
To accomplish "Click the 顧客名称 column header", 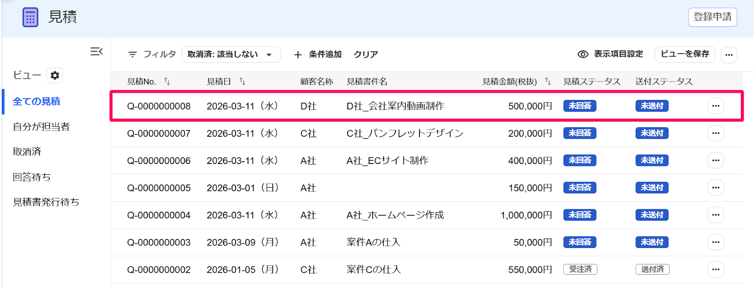I will click(x=317, y=82).
